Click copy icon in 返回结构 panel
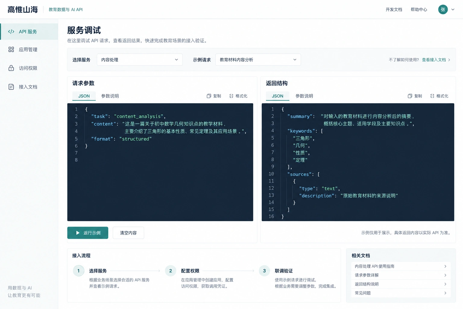 point(410,96)
